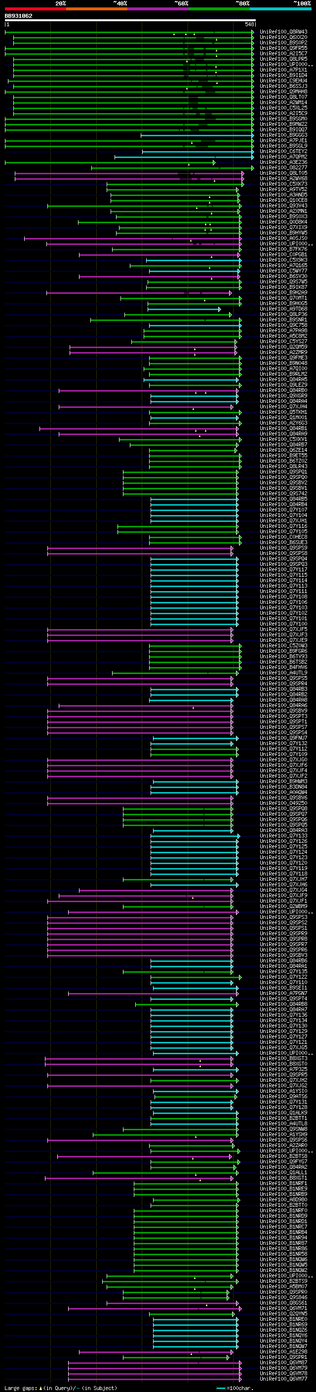Select hit label UniRef100_A7Q165

pyautogui.click(x=283, y=265)
